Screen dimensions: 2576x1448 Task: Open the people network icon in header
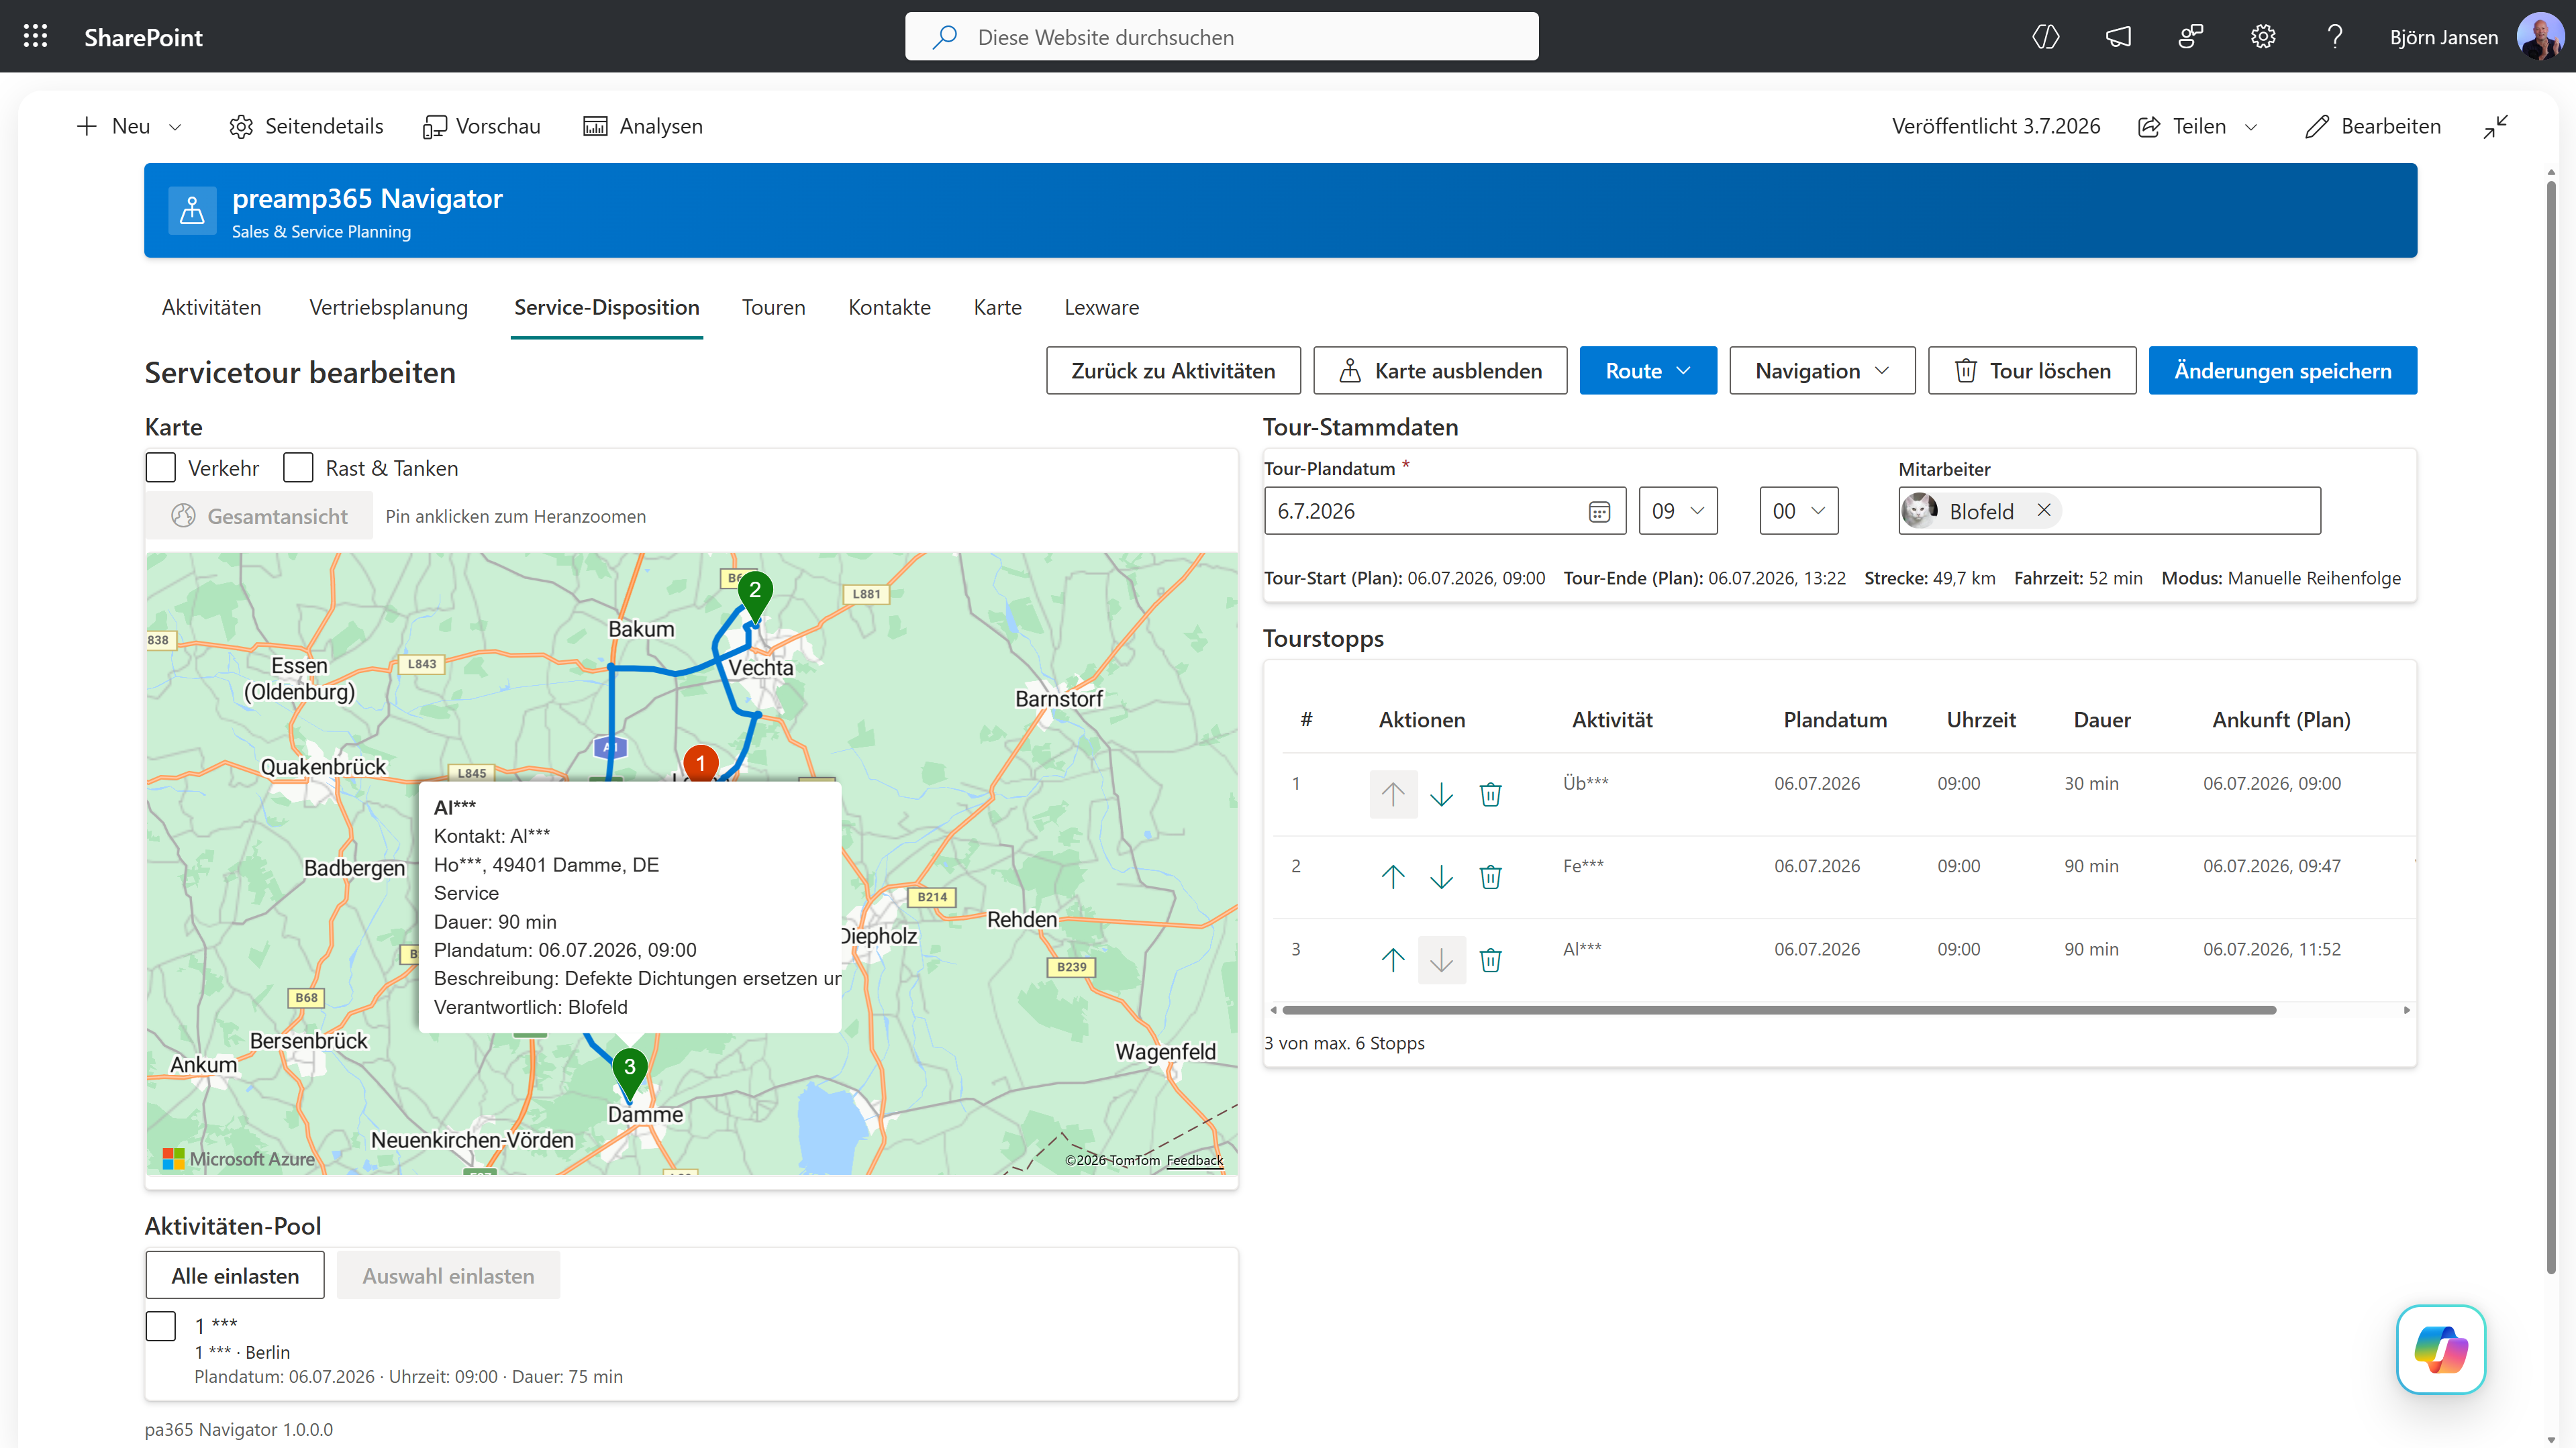(x=2190, y=37)
